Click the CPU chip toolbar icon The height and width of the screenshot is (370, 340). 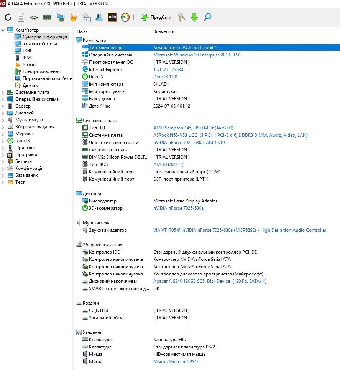34,17
